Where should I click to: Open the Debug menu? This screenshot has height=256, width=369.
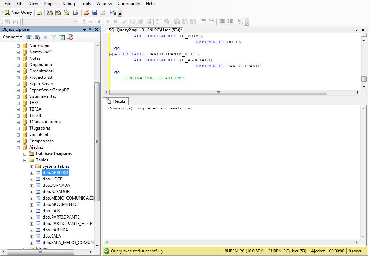(x=68, y=4)
